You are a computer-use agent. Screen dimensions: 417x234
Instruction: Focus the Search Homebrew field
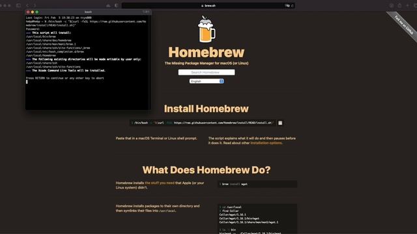click(x=207, y=72)
